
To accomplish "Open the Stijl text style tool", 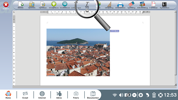I will click(87, 5).
